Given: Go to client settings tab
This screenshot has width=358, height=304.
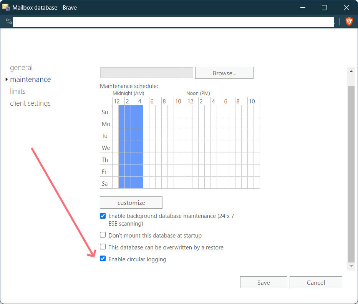Looking at the screenshot, I should click(x=30, y=103).
